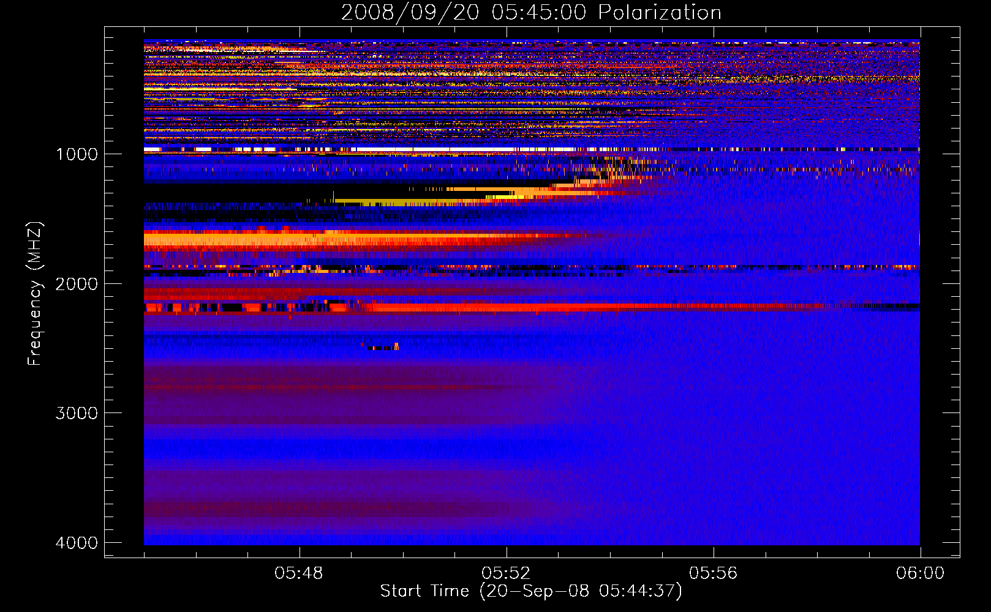
Task: Select the 2000 frequency tick label
Action: (x=77, y=283)
